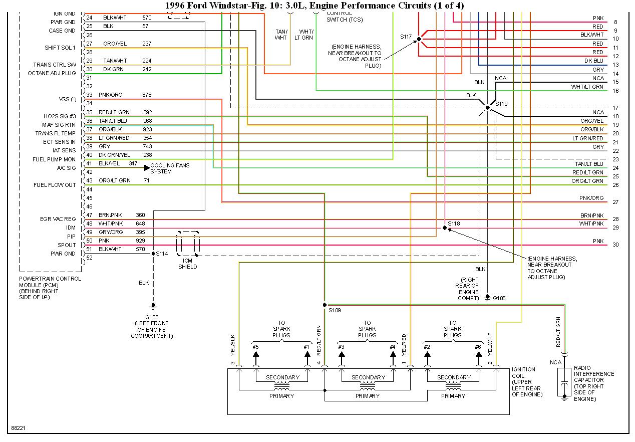Select the ground symbol below the capacitor
Image resolution: width=635 pixels, height=442 pixels.
pos(565,398)
